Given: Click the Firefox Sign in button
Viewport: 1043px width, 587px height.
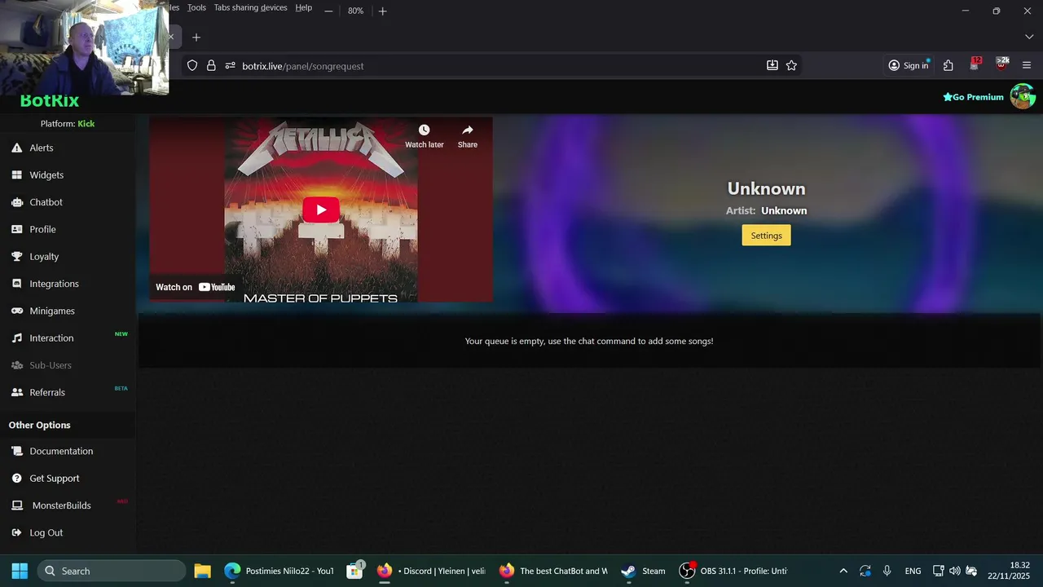Looking at the screenshot, I should coord(909,65).
